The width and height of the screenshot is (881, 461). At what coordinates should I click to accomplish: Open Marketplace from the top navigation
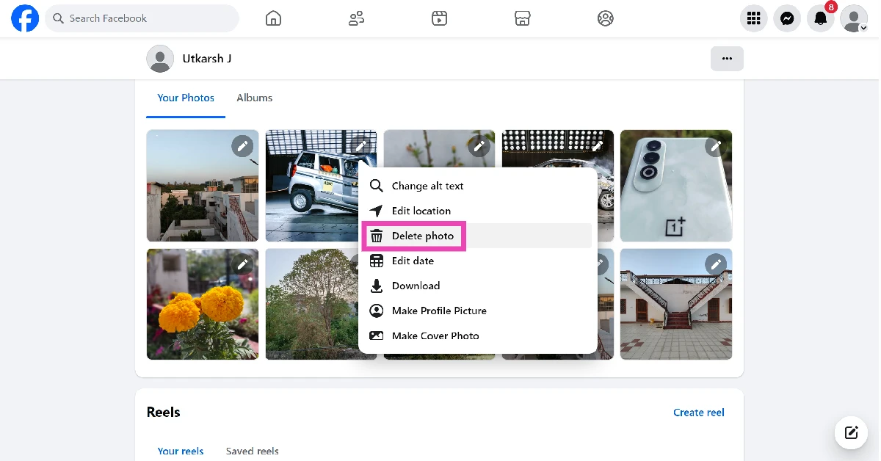(522, 18)
